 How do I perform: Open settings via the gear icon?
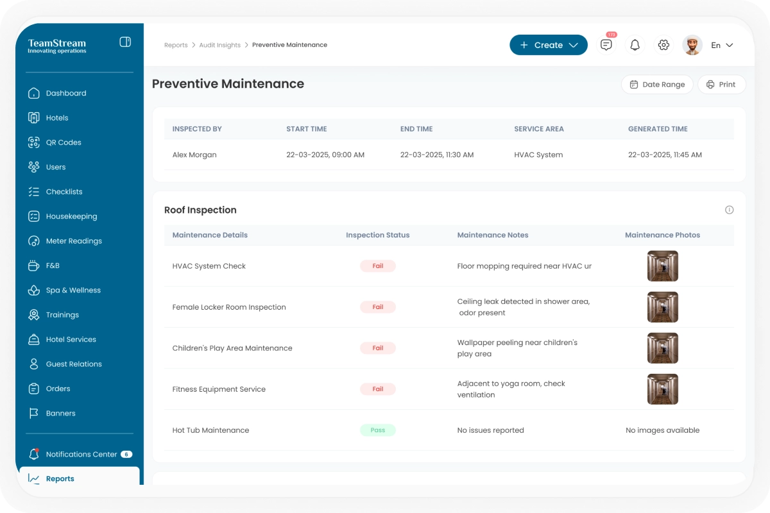[x=663, y=45]
